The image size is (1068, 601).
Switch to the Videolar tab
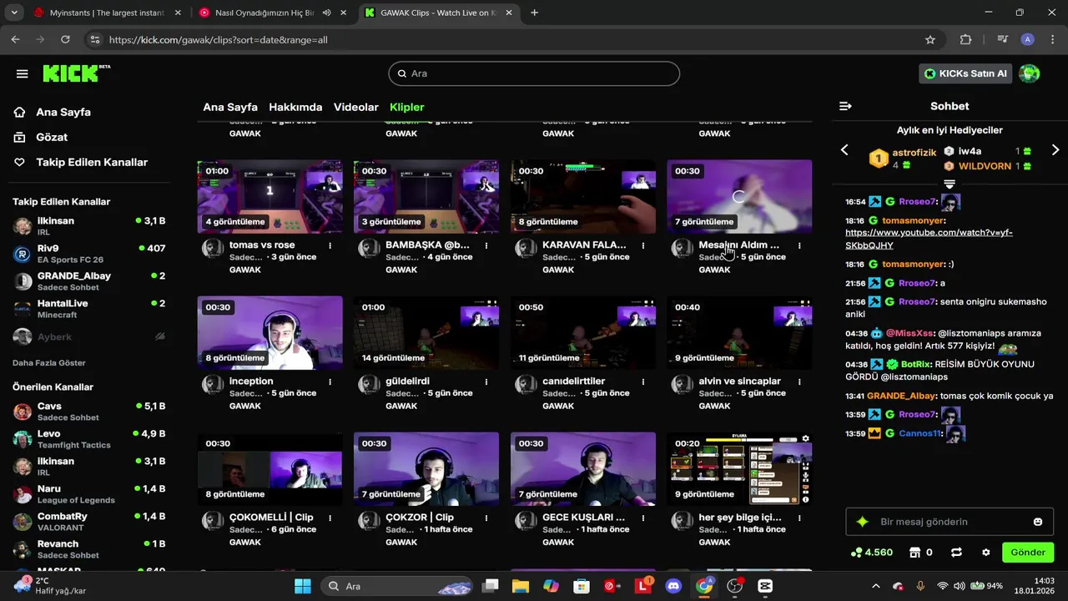(x=356, y=107)
